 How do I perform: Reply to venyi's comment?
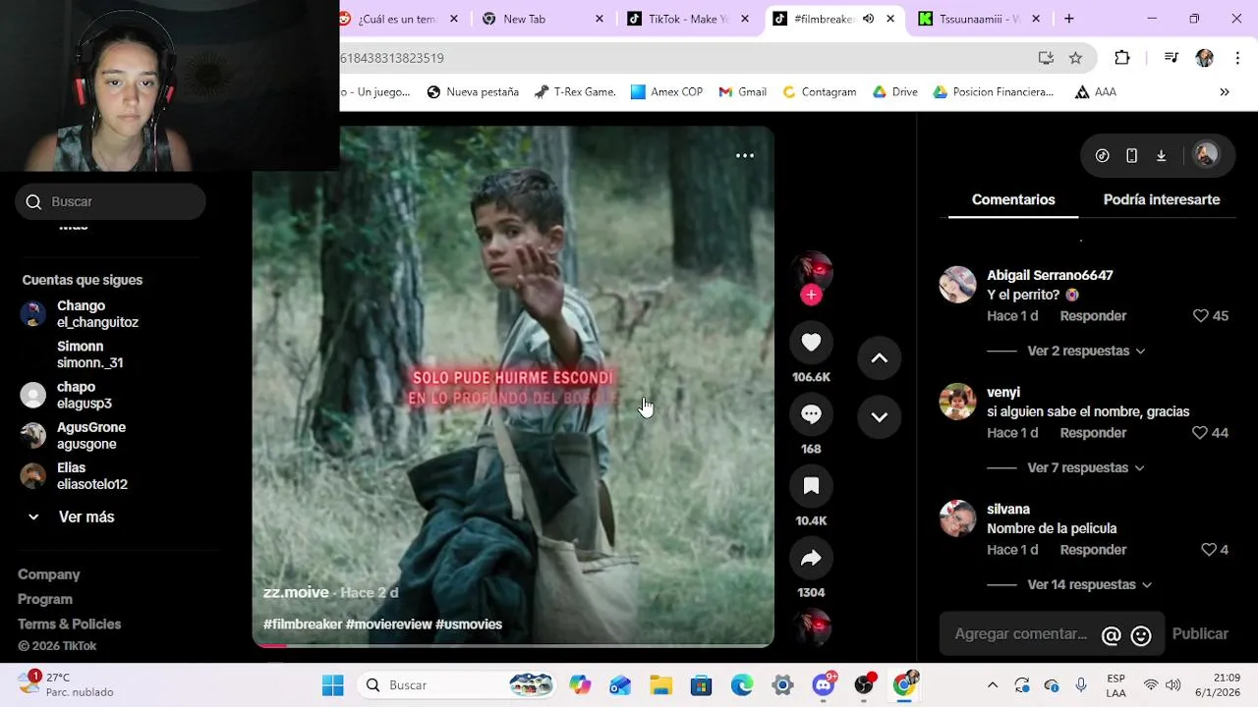tap(1093, 433)
